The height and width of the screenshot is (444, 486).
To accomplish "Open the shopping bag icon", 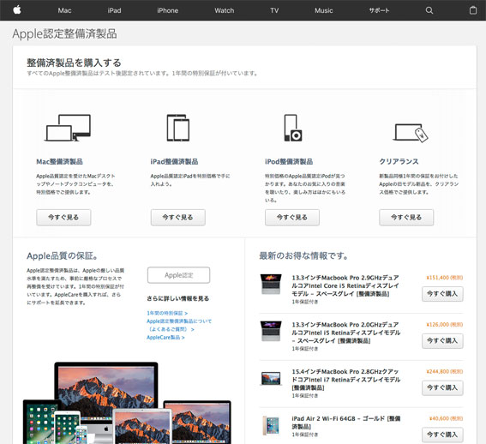I will (x=473, y=10).
